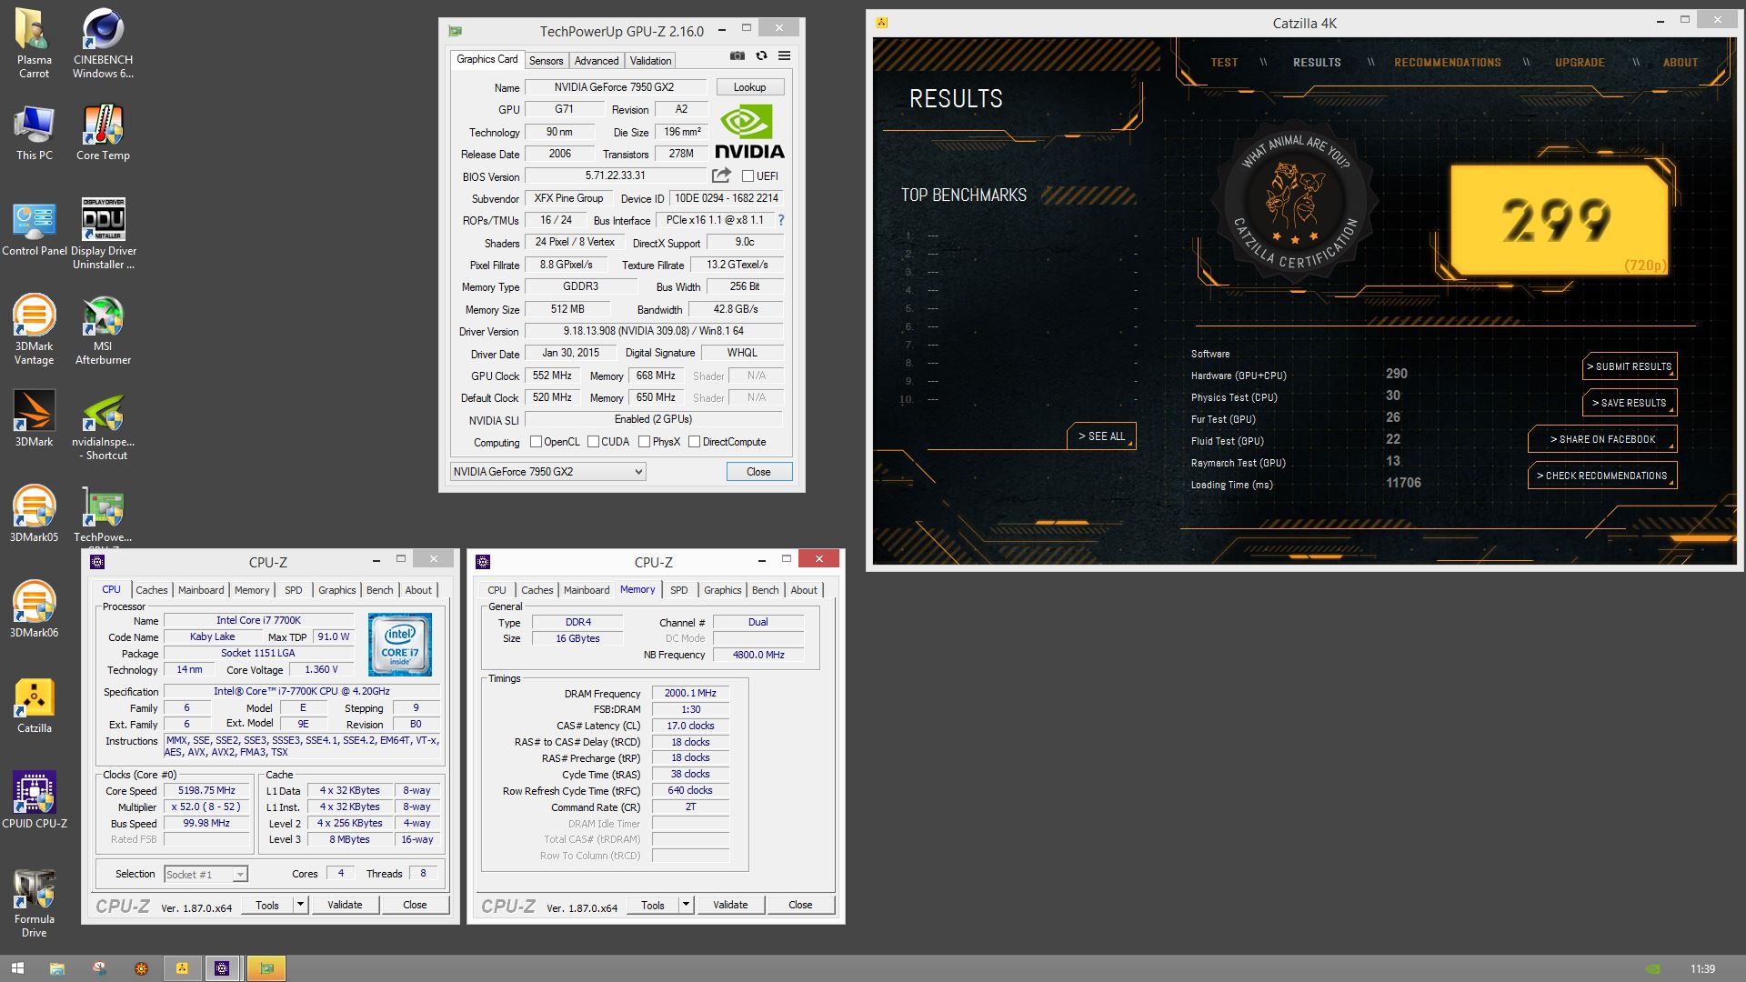Click Close button in GPU-Z
The width and height of the screenshot is (1746, 982).
coord(758,472)
